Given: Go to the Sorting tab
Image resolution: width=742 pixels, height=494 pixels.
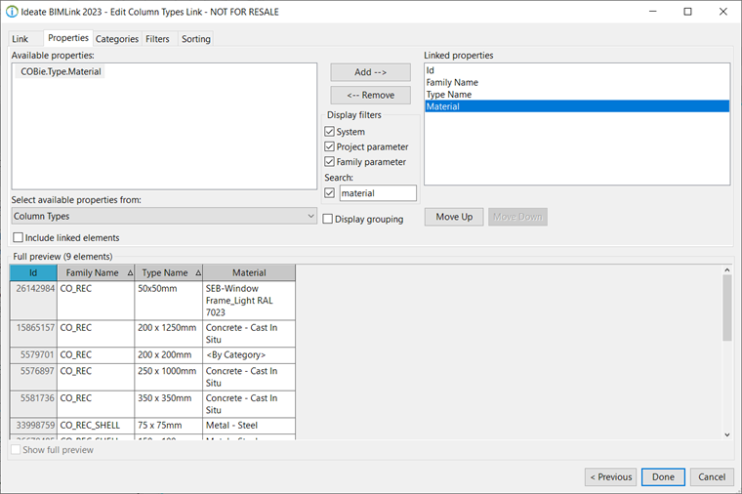Looking at the screenshot, I should (196, 39).
